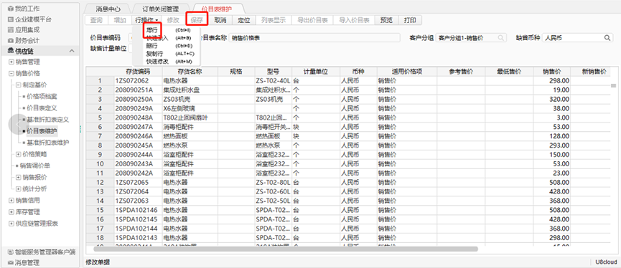The height and width of the screenshot is (268, 621).
Task: Open 应用集成 in the sidebar
Action: click(24, 29)
